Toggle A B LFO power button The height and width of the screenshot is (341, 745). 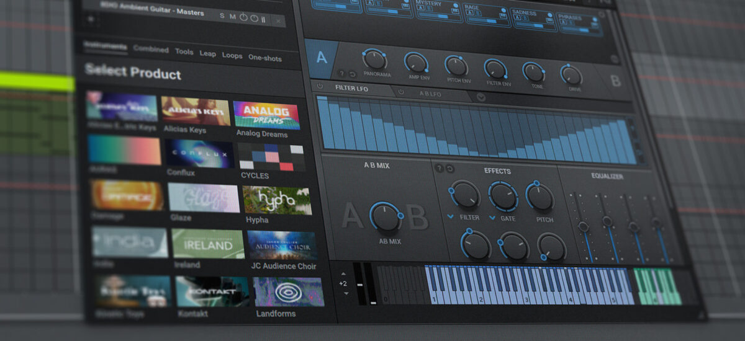tap(400, 92)
